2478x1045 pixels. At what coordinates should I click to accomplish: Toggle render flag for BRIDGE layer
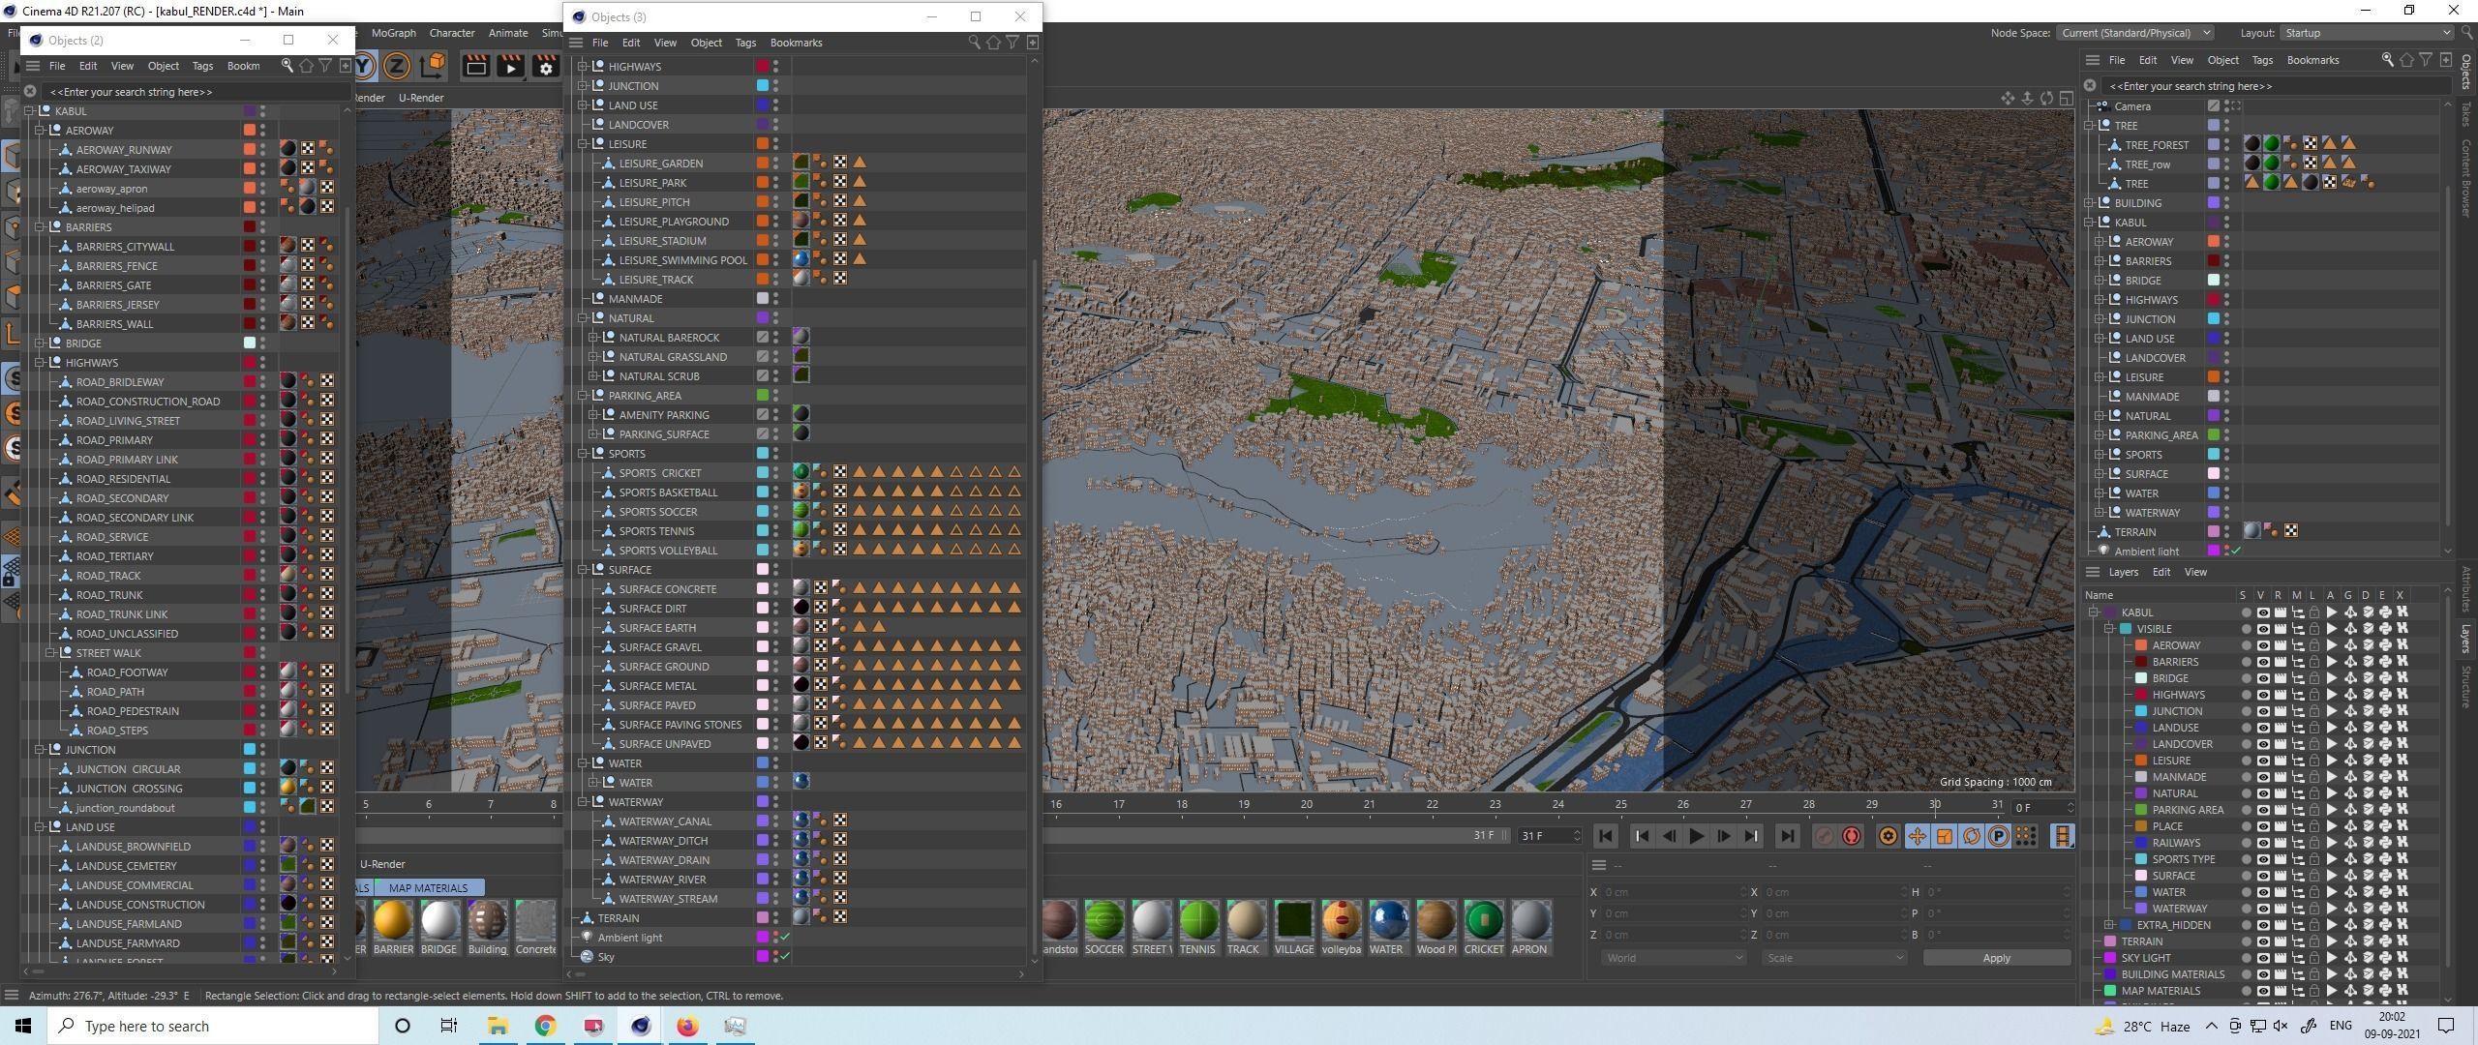(2281, 678)
